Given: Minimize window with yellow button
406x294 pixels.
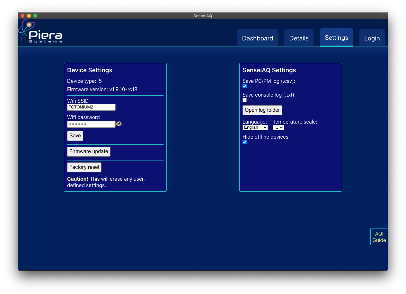Looking at the screenshot, I should [x=29, y=16].
